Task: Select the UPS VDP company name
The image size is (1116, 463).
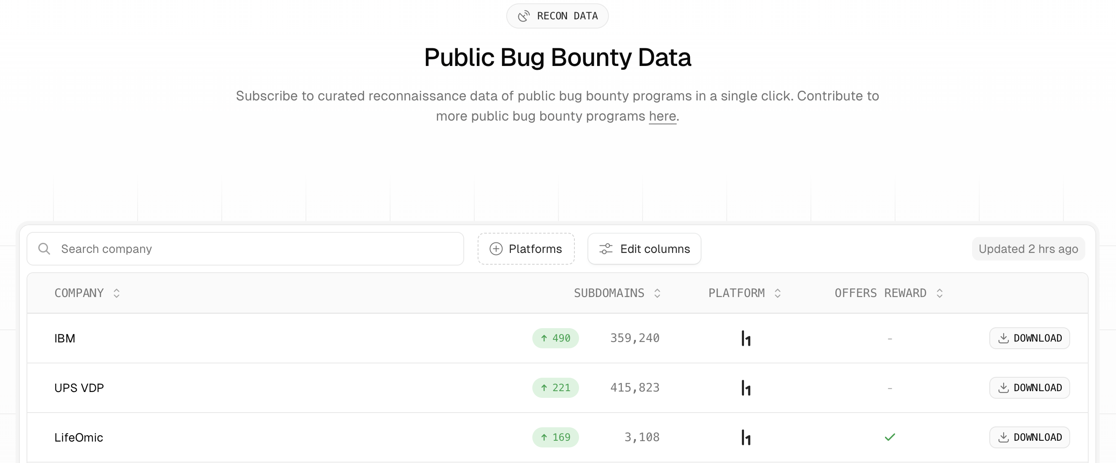Action: click(x=79, y=388)
